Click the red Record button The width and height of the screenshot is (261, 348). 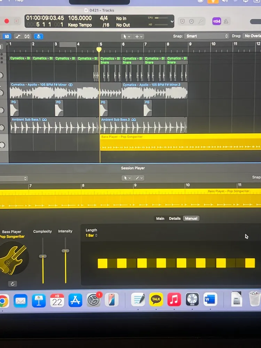(x=7, y=21)
